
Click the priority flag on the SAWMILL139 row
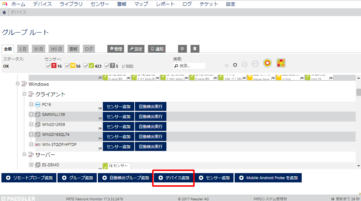[100, 118]
